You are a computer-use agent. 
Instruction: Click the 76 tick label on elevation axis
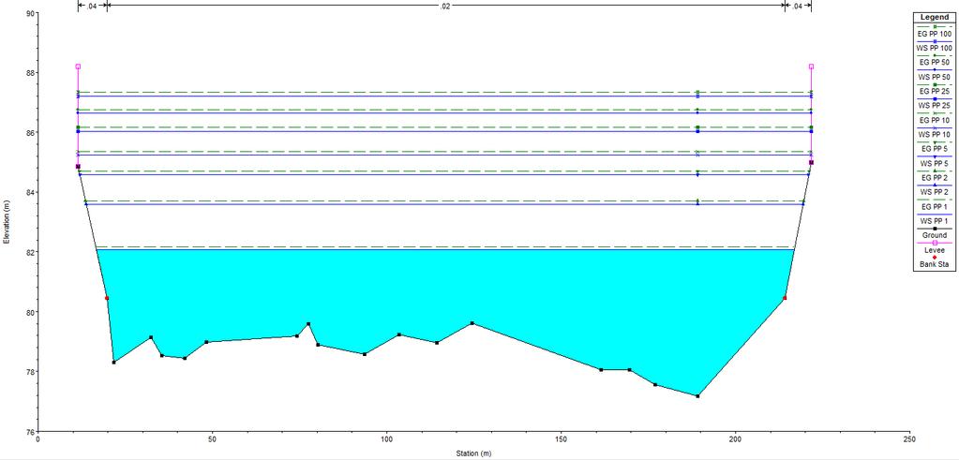coord(30,431)
